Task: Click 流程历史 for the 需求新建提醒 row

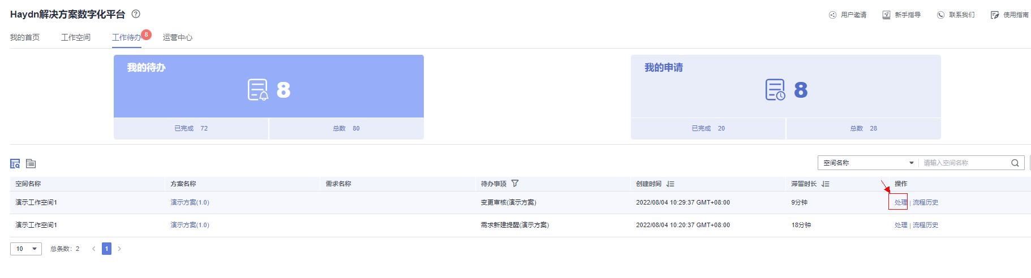Action: [x=925, y=225]
